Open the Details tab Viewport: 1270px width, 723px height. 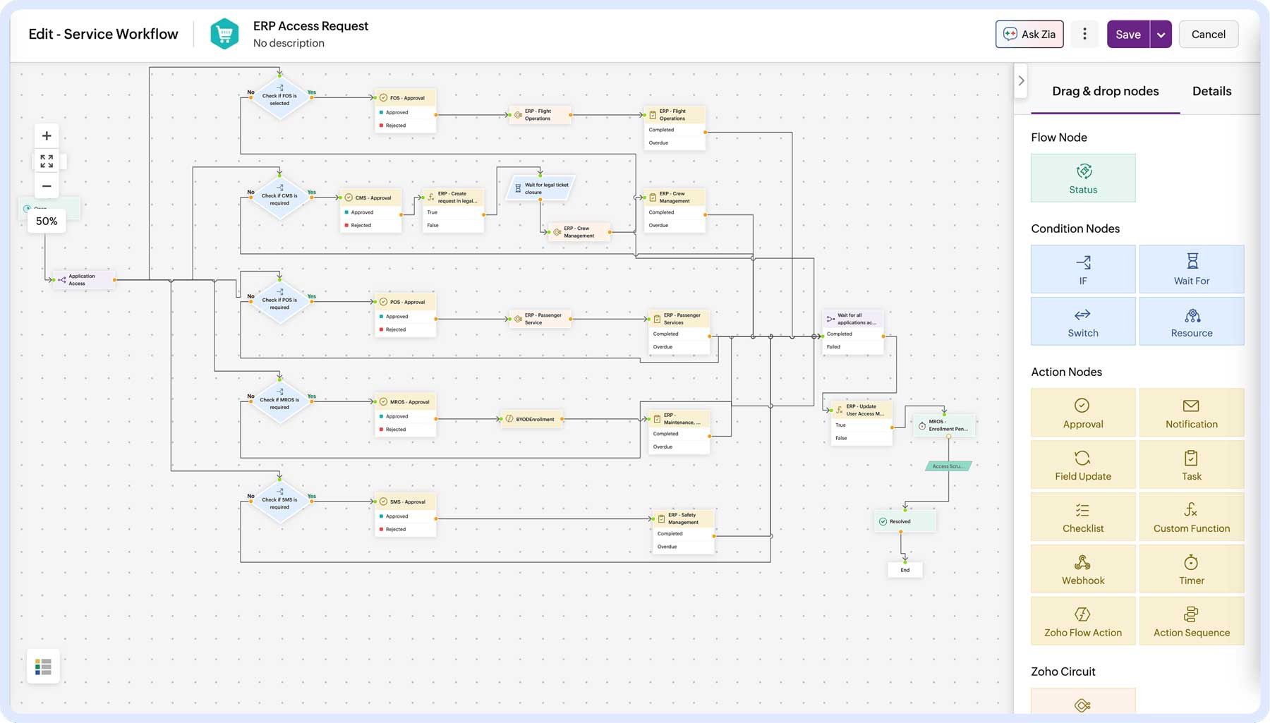[x=1211, y=91]
